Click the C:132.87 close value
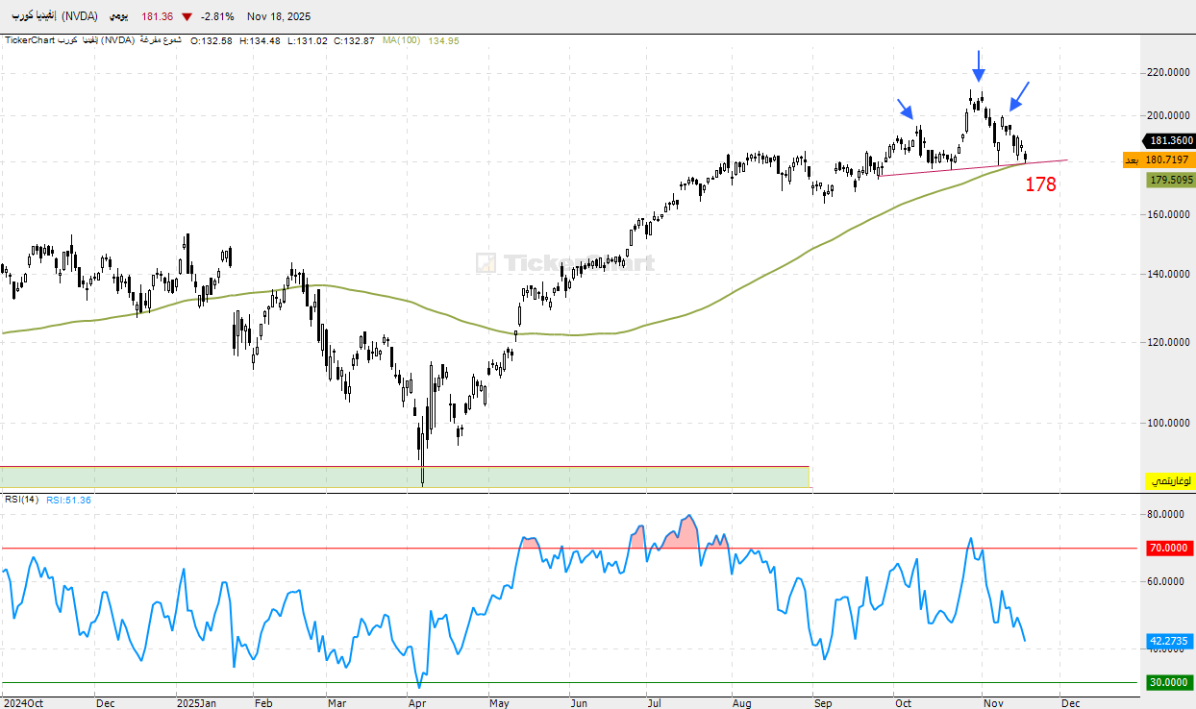 [354, 40]
